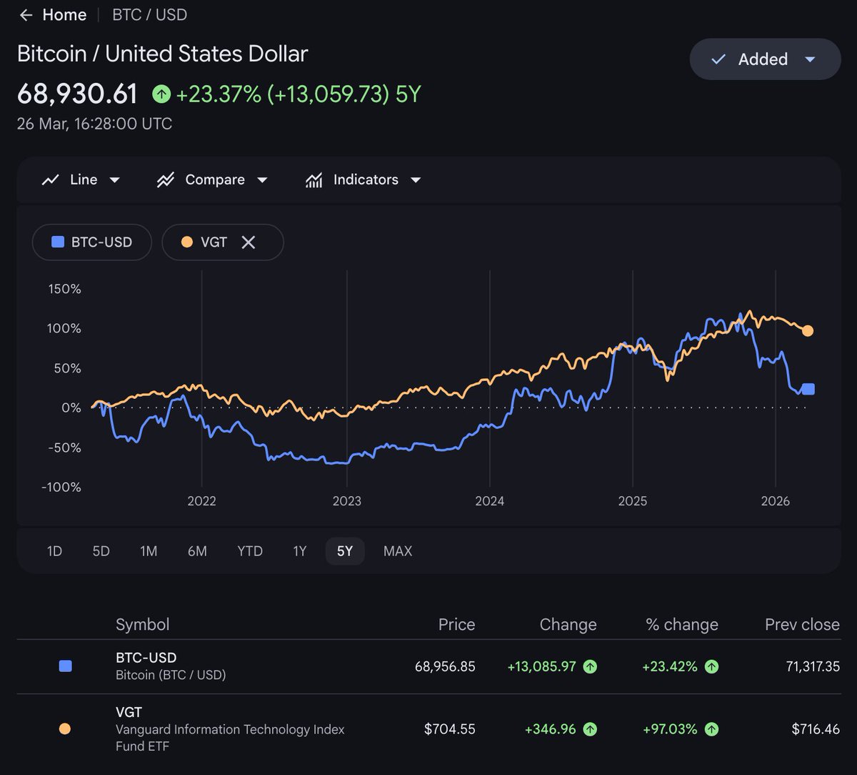Select the 5Y time range
Viewport: 857px width, 775px height.
[x=345, y=551]
